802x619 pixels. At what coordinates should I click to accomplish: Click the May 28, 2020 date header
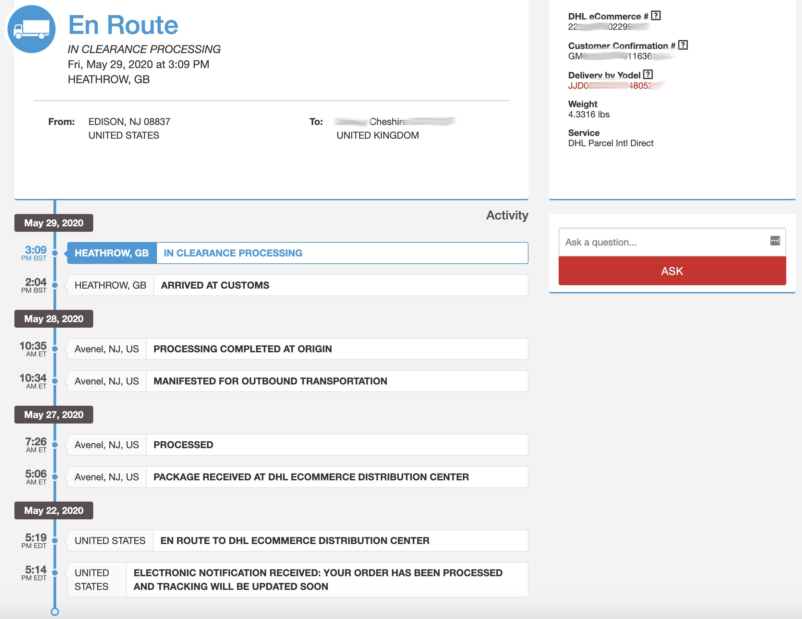click(53, 319)
